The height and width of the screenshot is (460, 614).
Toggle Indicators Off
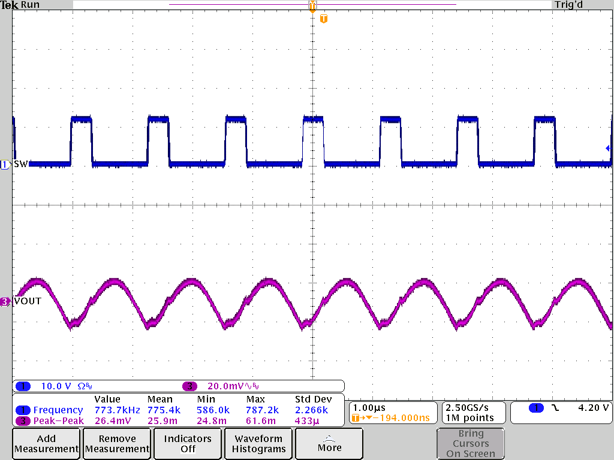187,443
